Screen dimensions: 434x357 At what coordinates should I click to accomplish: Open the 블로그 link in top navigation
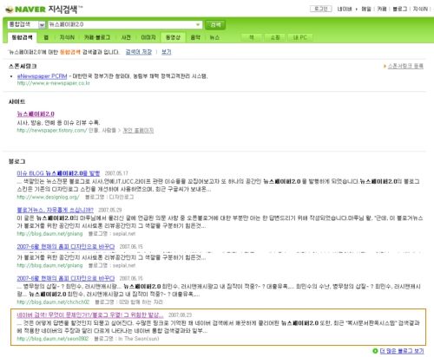tap(399, 9)
